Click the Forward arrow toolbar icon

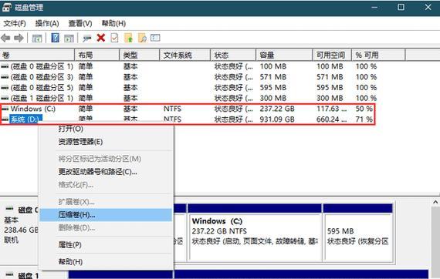click(x=19, y=38)
